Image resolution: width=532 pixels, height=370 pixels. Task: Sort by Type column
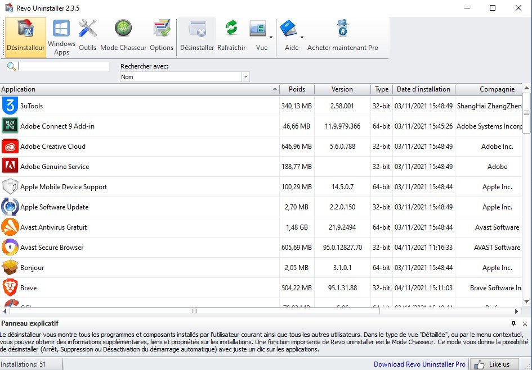coord(382,89)
